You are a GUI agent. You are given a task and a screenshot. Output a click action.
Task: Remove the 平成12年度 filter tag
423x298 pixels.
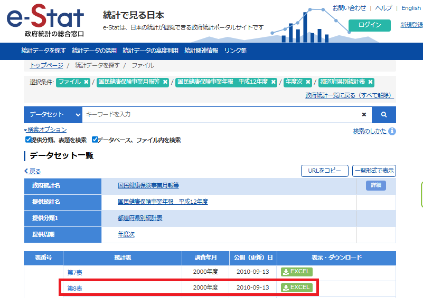click(x=273, y=82)
